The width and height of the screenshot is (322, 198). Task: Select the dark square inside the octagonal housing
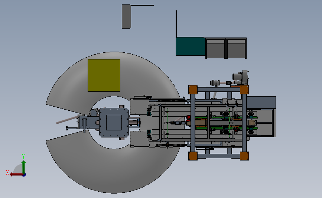114,123
